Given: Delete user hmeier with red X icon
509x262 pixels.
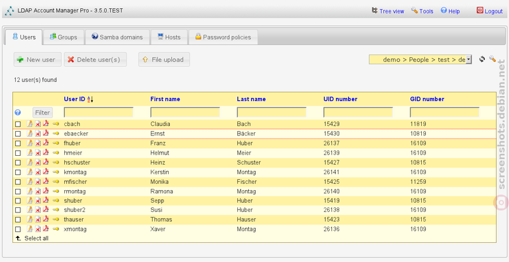Looking at the screenshot, I should pos(38,153).
